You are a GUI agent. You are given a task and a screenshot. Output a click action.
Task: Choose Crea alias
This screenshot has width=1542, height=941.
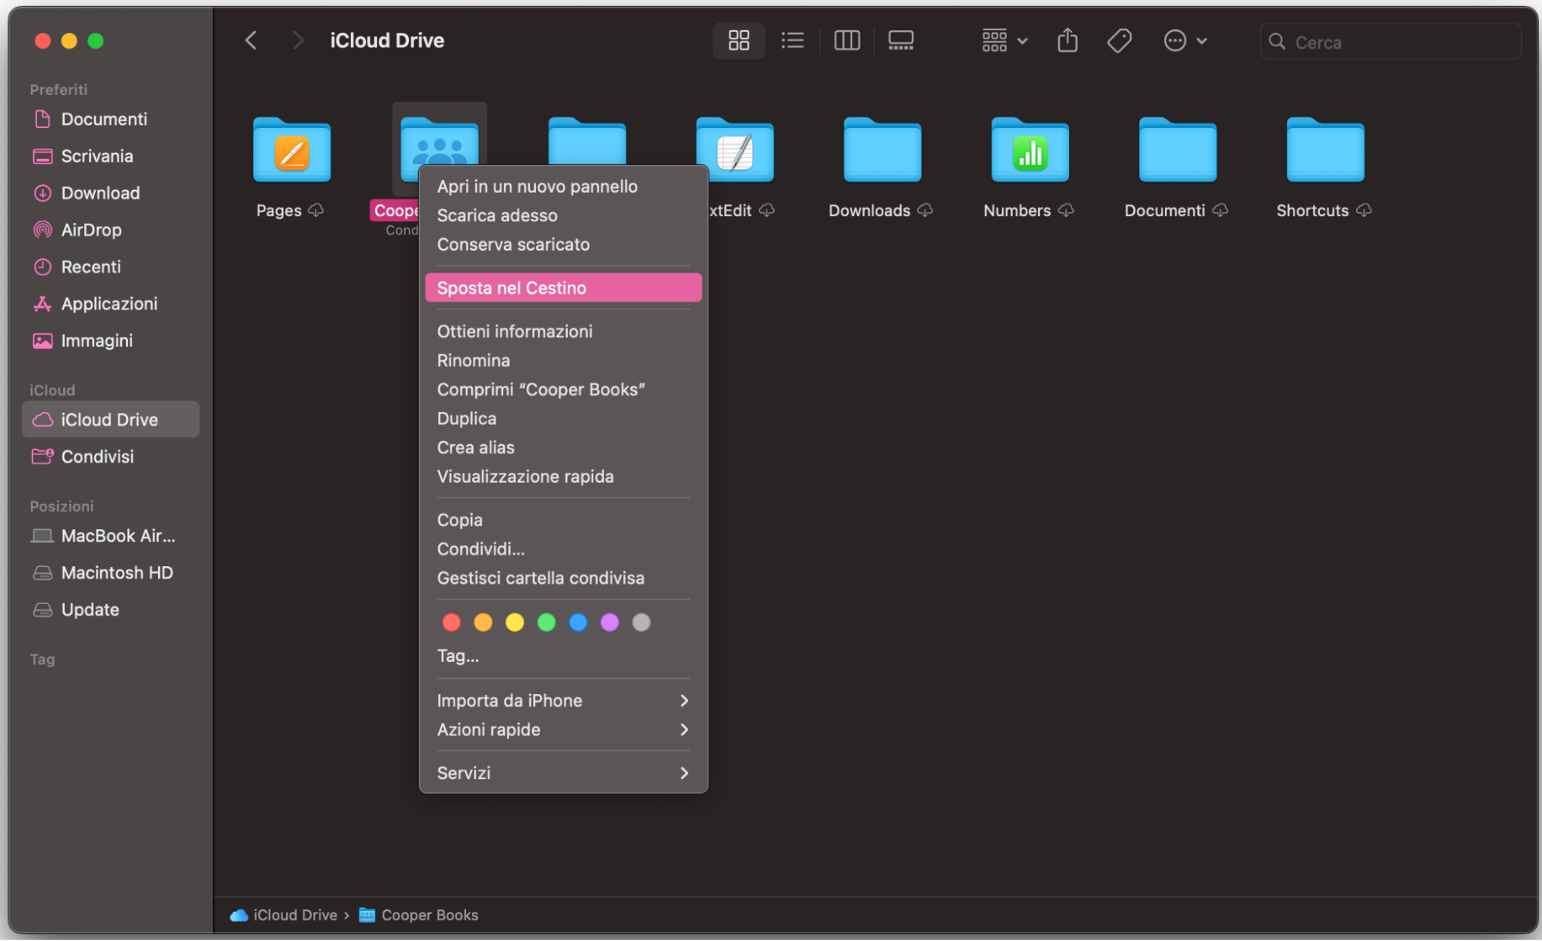tap(563, 447)
